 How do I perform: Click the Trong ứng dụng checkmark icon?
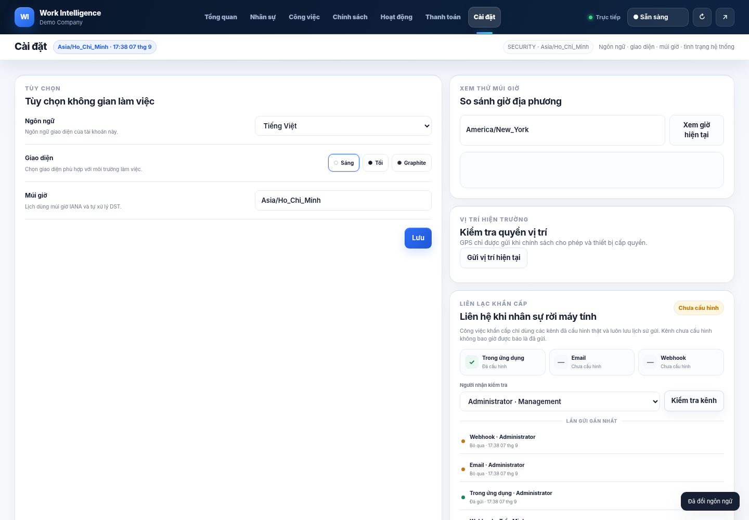472,362
